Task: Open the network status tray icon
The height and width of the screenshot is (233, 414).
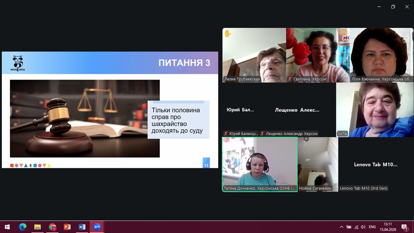Action: click(356, 227)
